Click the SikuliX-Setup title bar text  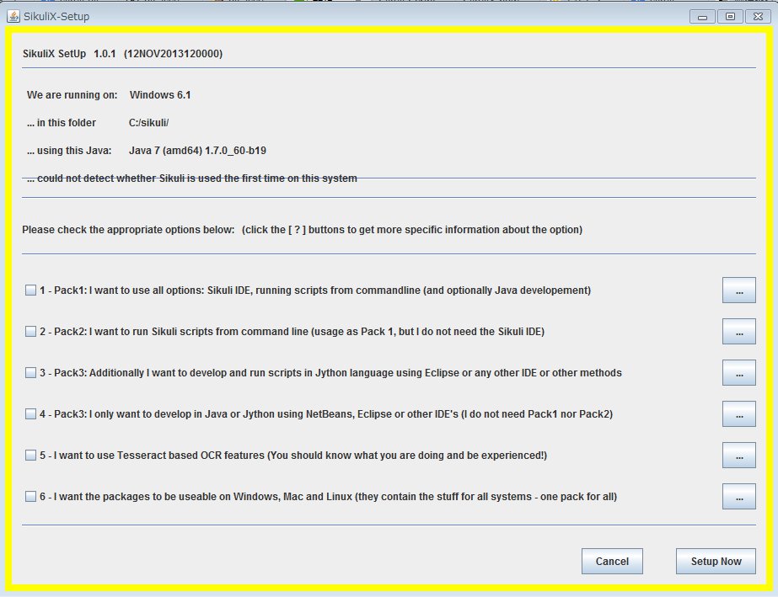pyautogui.click(x=55, y=15)
